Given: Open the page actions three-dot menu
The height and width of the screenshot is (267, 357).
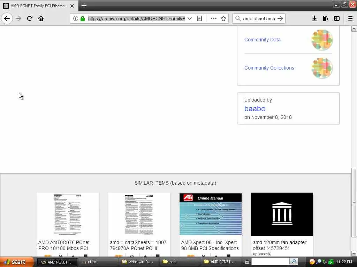Looking at the screenshot, I should [214, 18].
